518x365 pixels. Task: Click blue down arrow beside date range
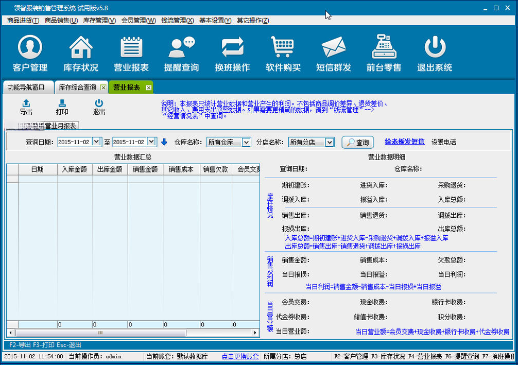click(x=164, y=142)
